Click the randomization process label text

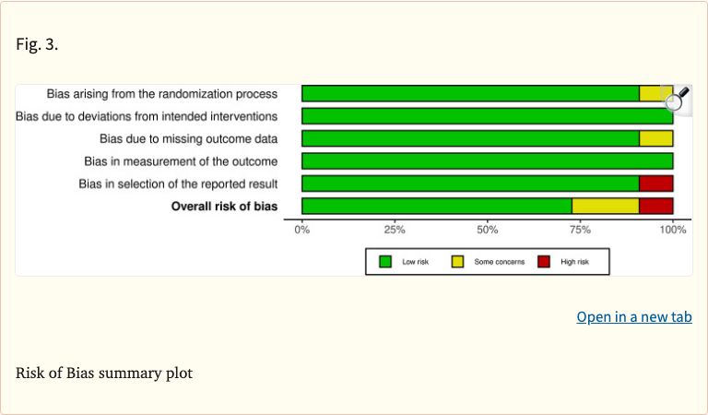click(162, 94)
